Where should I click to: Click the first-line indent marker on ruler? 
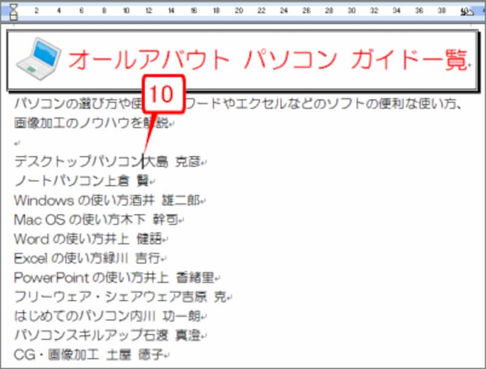[x=13, y=5]
